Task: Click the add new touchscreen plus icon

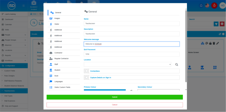Action: pyautogui.click(x=223, y=34)
